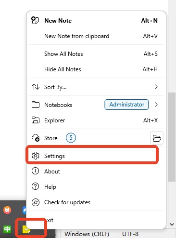Click the Help question mark icon

(x=35, y=186)
